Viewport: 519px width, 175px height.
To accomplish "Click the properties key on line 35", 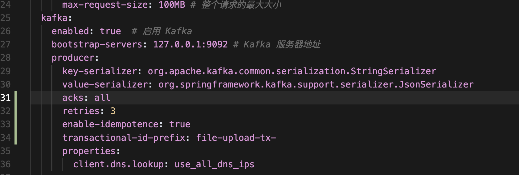I will [89, 151].
